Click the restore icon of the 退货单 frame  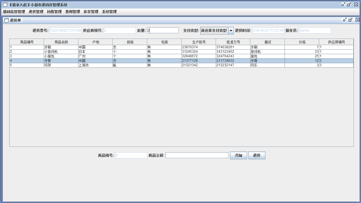point(345,20)
